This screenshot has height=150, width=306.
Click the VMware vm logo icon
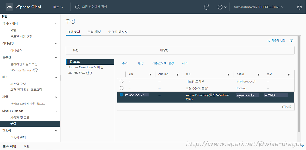coord(9,7)
